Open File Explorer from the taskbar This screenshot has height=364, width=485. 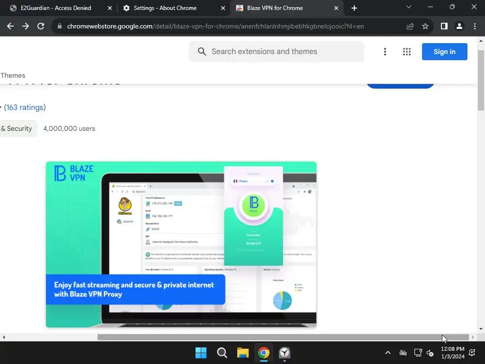[x=243, y=353]
